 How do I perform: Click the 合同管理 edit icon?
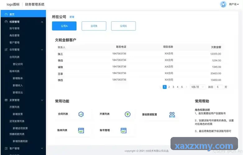pyautogui.click(x=6, y=50)
